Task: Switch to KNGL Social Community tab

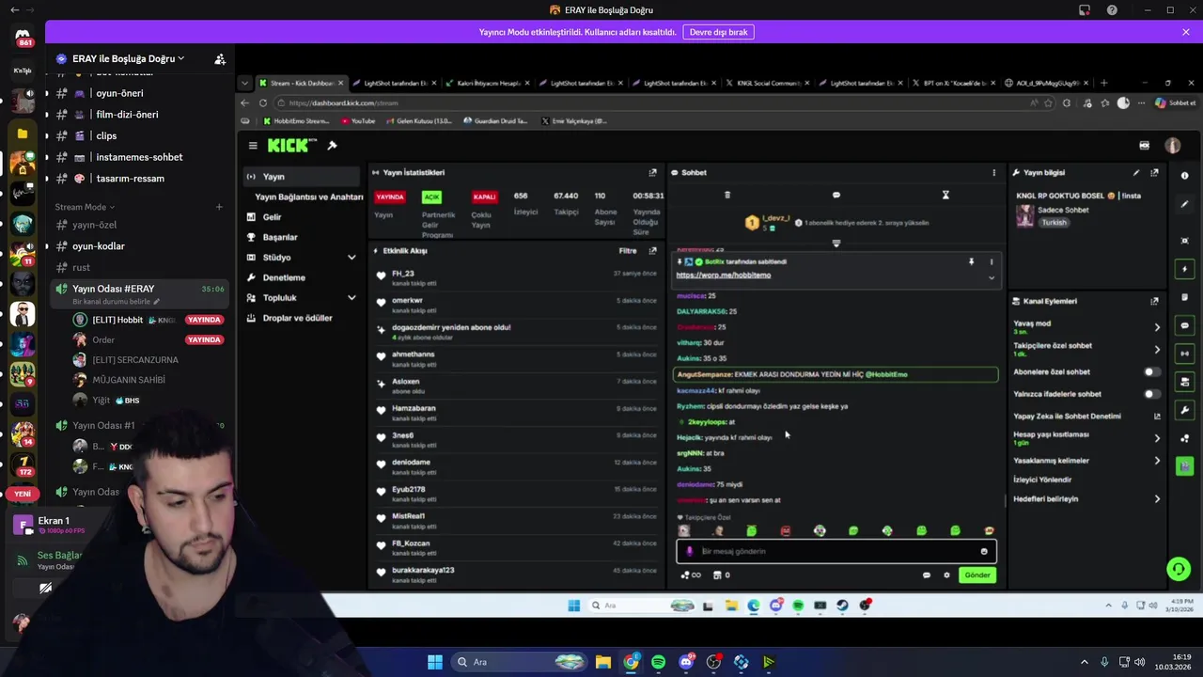Action: 769,83
